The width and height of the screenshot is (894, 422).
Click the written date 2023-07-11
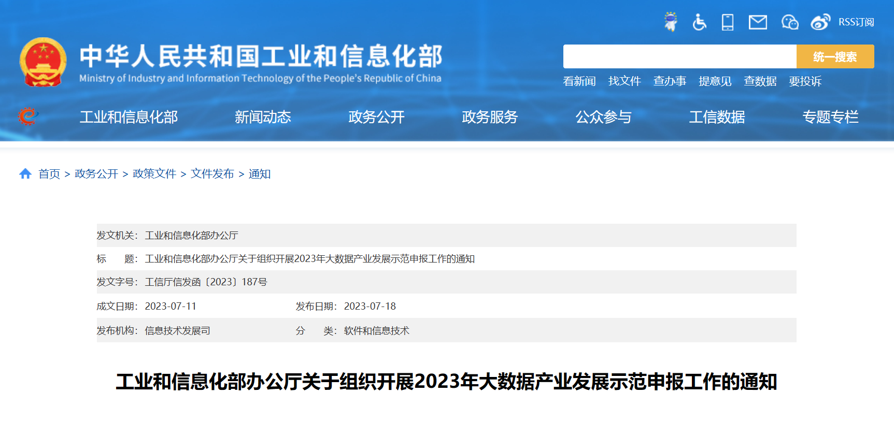(x=171, y=307)
